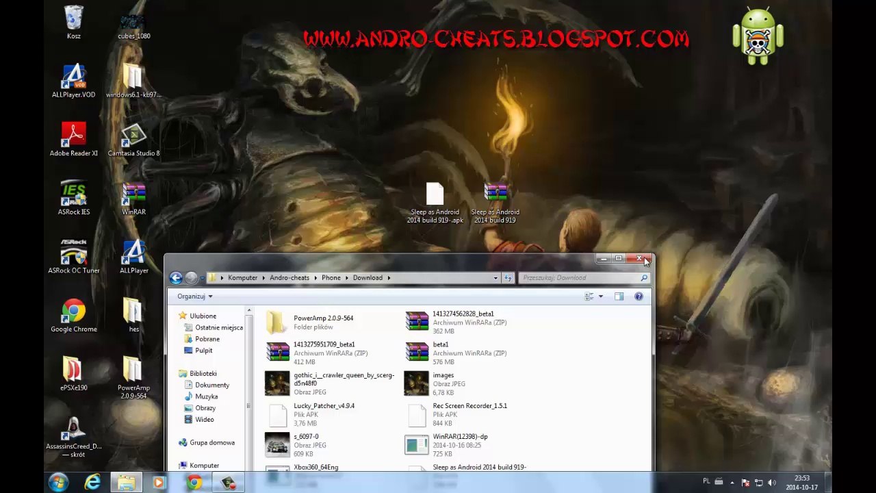Open Windows Media Player from taskbar
Screen dimensions: 876x493
pyautogui.click(x=159, y=483)
